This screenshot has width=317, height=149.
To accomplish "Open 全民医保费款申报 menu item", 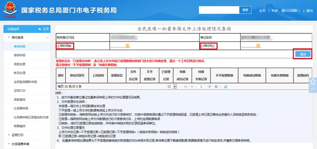I will click(x=25, y=82).
